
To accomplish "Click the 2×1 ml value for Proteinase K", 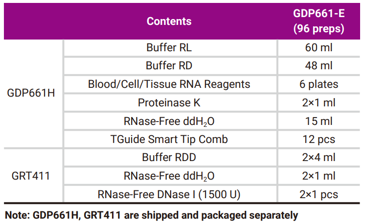I will [319, 102].
